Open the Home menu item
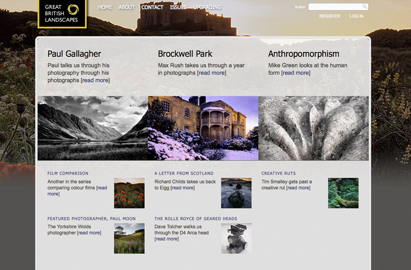 click(x=105, y=7)
